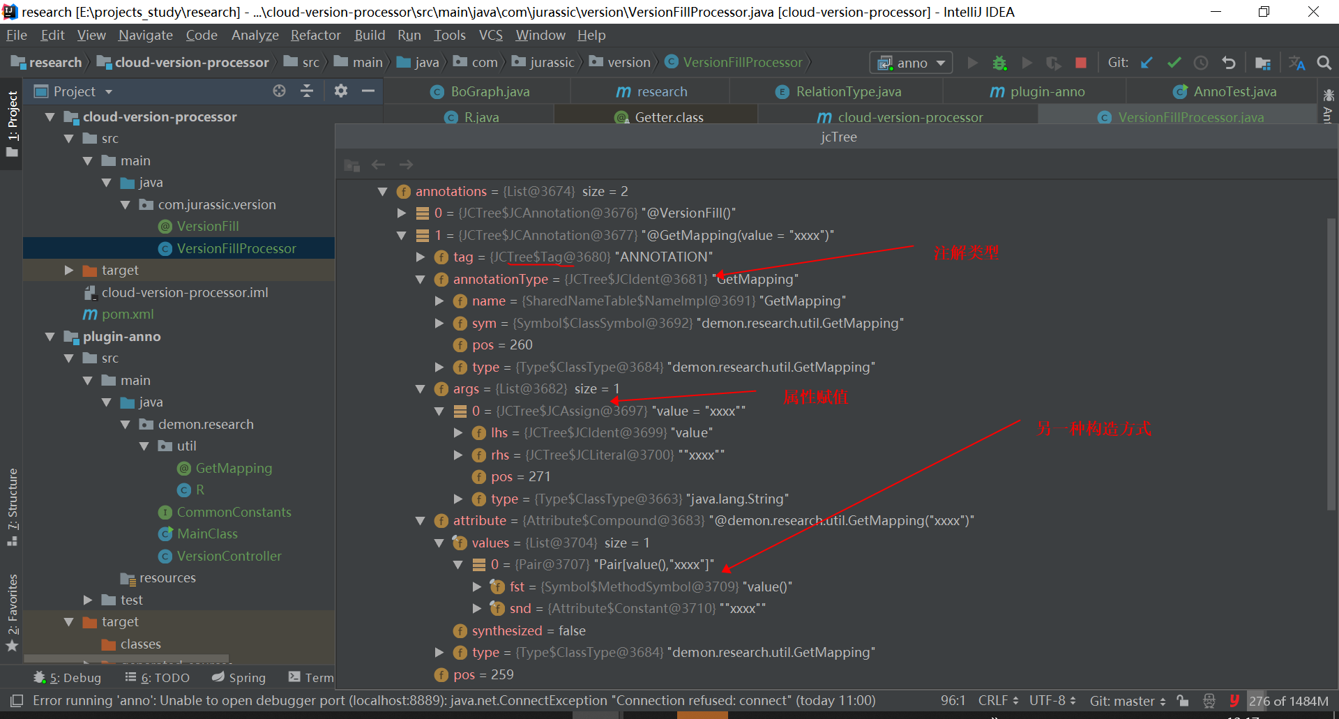This screenshot has width=1339, height=719.
Task: Click the status bar lock icon
Action: point(1182,700)
